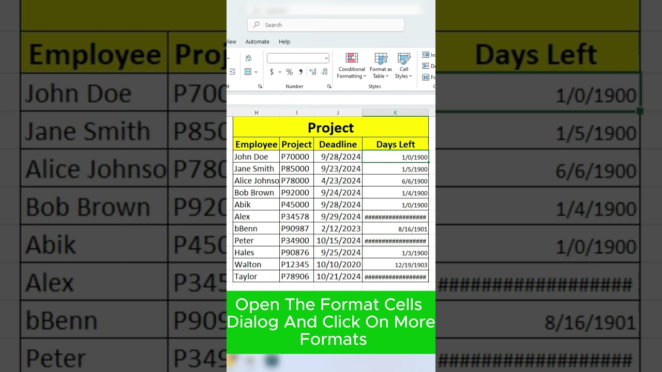Expand the Merge and Center dropdown arrow
The height and width of the screenshot is (372, 662).
click(x=255, y=72)
